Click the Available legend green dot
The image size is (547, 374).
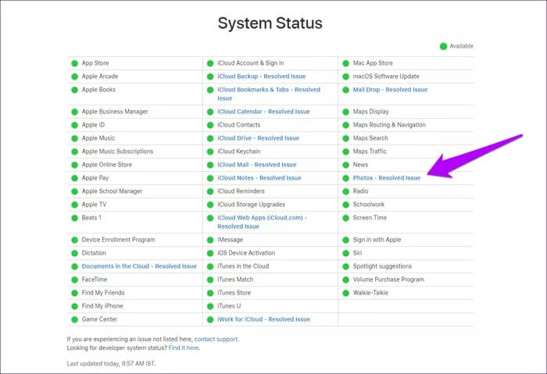click(x=443, y=46)
